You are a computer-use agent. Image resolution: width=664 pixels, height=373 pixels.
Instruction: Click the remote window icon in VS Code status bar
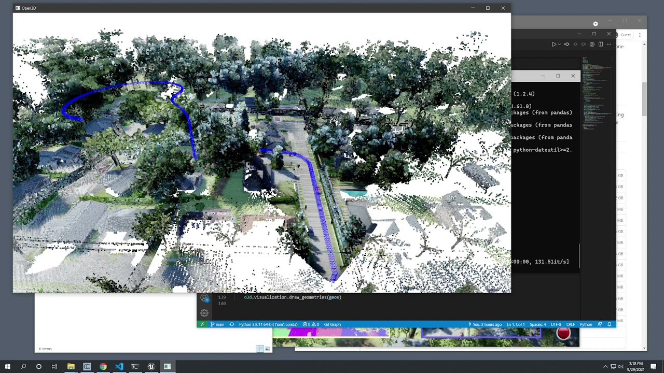tap(202, 324)
